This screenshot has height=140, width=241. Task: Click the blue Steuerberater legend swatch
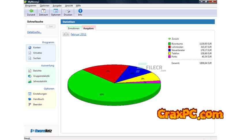coord(170,50)
